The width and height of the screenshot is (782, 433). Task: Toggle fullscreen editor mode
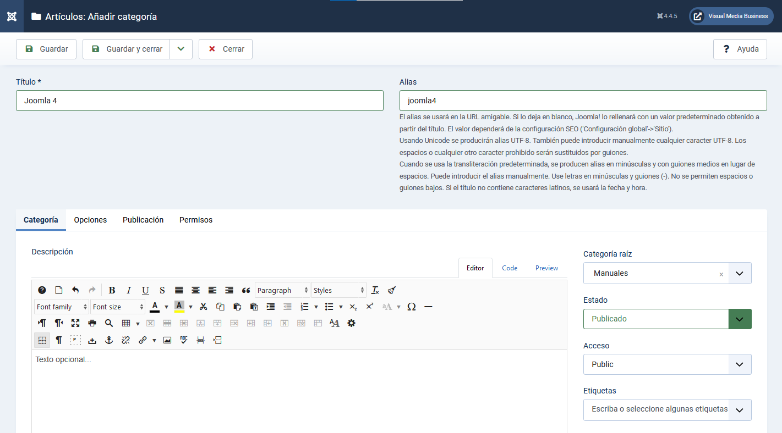75,323
